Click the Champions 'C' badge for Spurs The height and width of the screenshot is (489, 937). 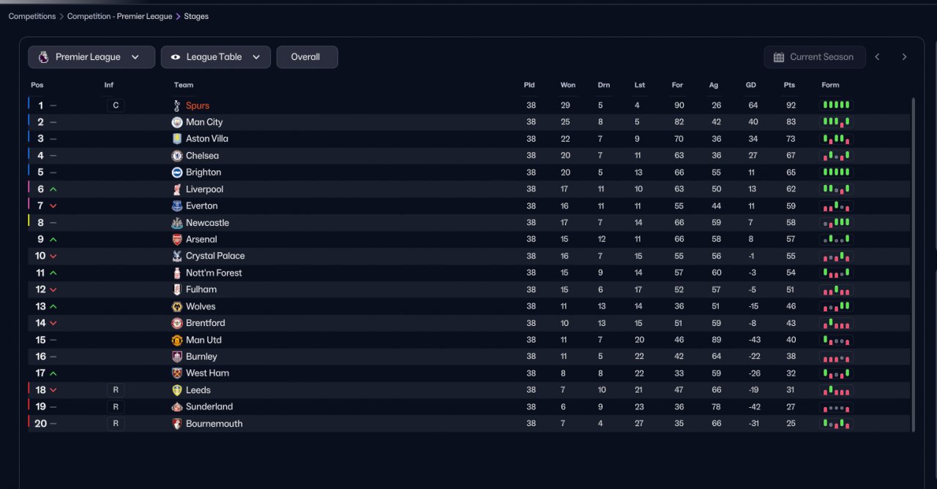116,105
